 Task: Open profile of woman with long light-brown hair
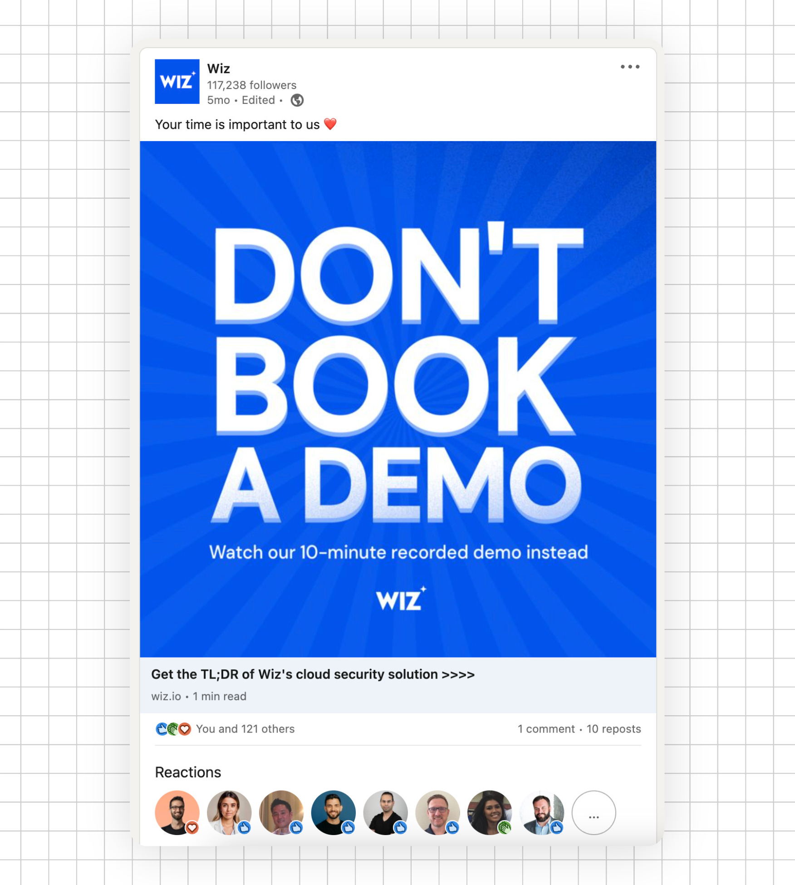click(229, 812)
